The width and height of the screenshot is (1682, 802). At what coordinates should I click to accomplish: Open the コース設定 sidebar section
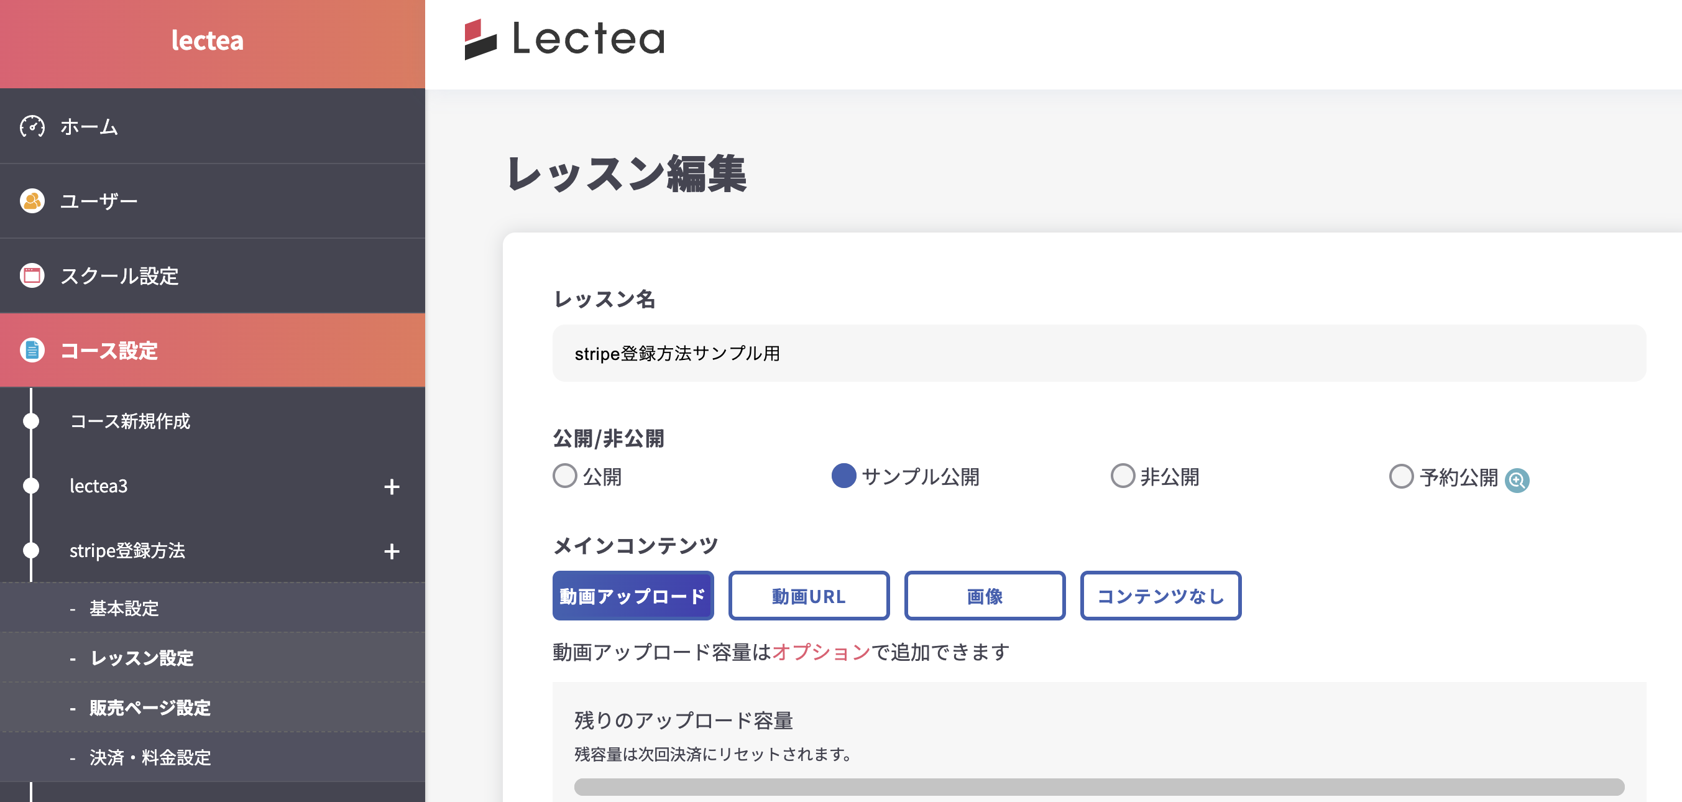point(108,351)
